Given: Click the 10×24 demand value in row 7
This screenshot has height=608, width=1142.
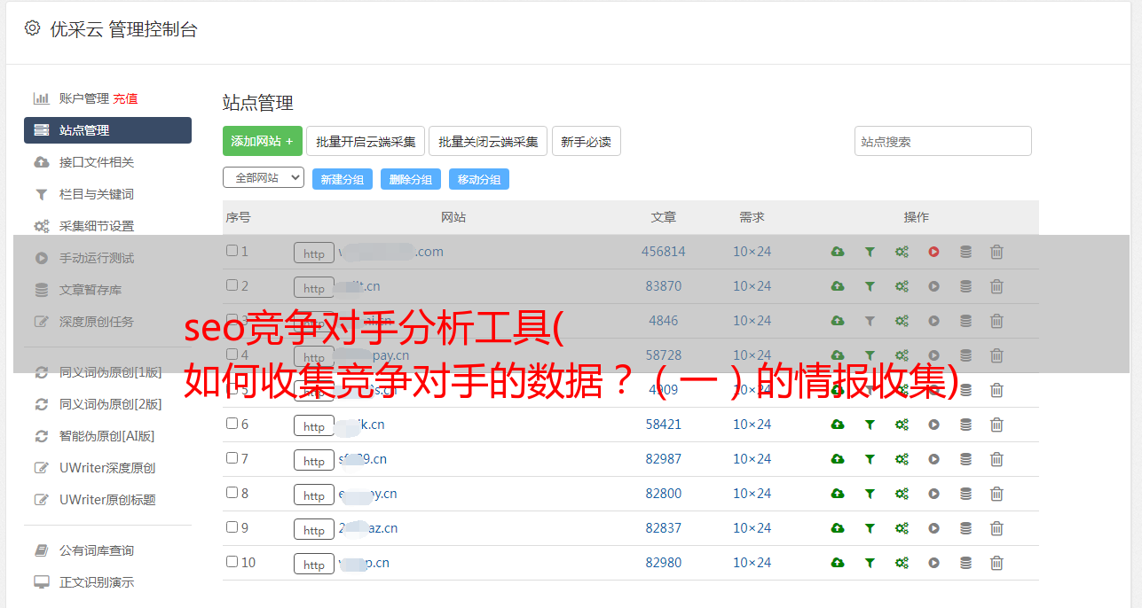Looking at the screenshot, I should (752, 459).
